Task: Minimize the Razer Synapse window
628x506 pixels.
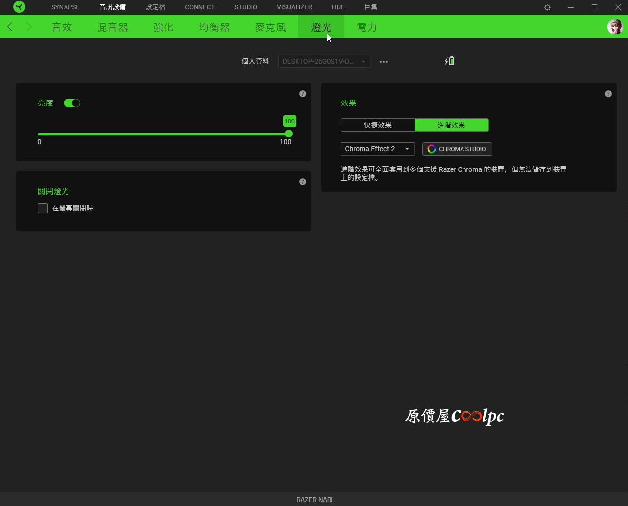Action: point(571,7)
